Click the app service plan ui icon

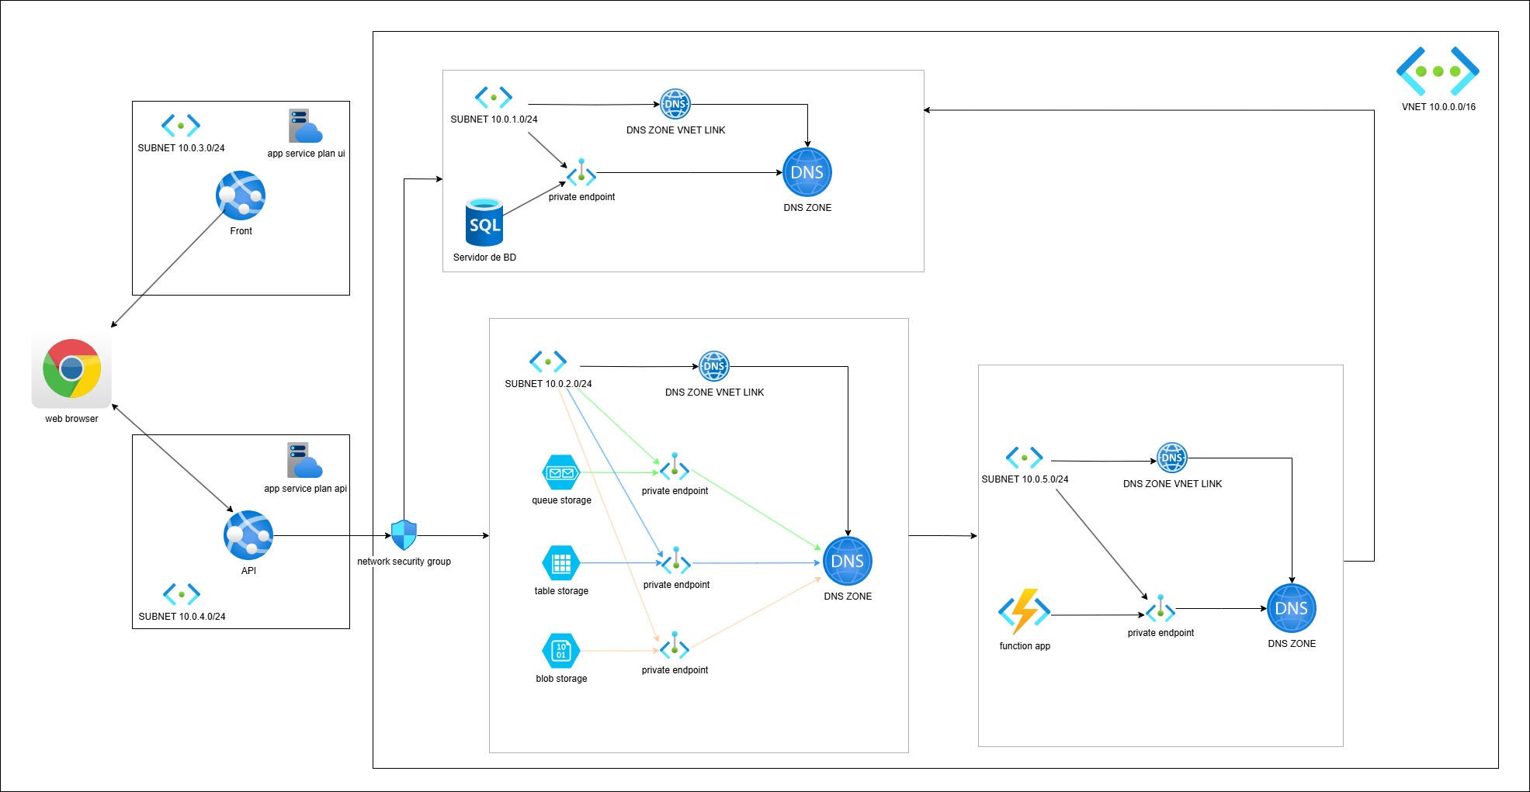pyautogui.click(x=305, y=126)
